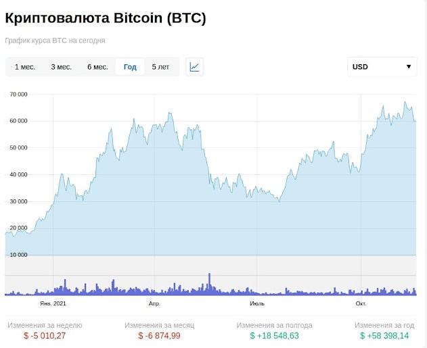Click the График курса BTC на сегодня subtitle
This screenshot has width=427, height=348.
tap(55, 41)
